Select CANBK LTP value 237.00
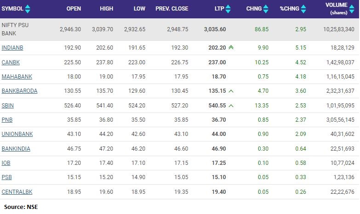The width and height of the screenshot is (360, 214). (x=217, y=62)
